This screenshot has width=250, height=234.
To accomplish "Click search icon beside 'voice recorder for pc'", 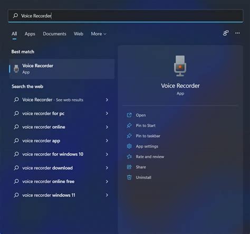I will pos(16,113).
